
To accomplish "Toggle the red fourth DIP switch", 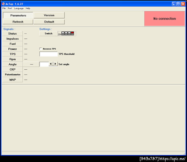I will coord(72,33).
